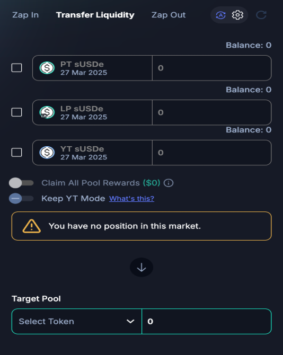Screen dimensions: 283x355
Task: Toggle the Keep YT Mode switch
Action: (21, 199)
